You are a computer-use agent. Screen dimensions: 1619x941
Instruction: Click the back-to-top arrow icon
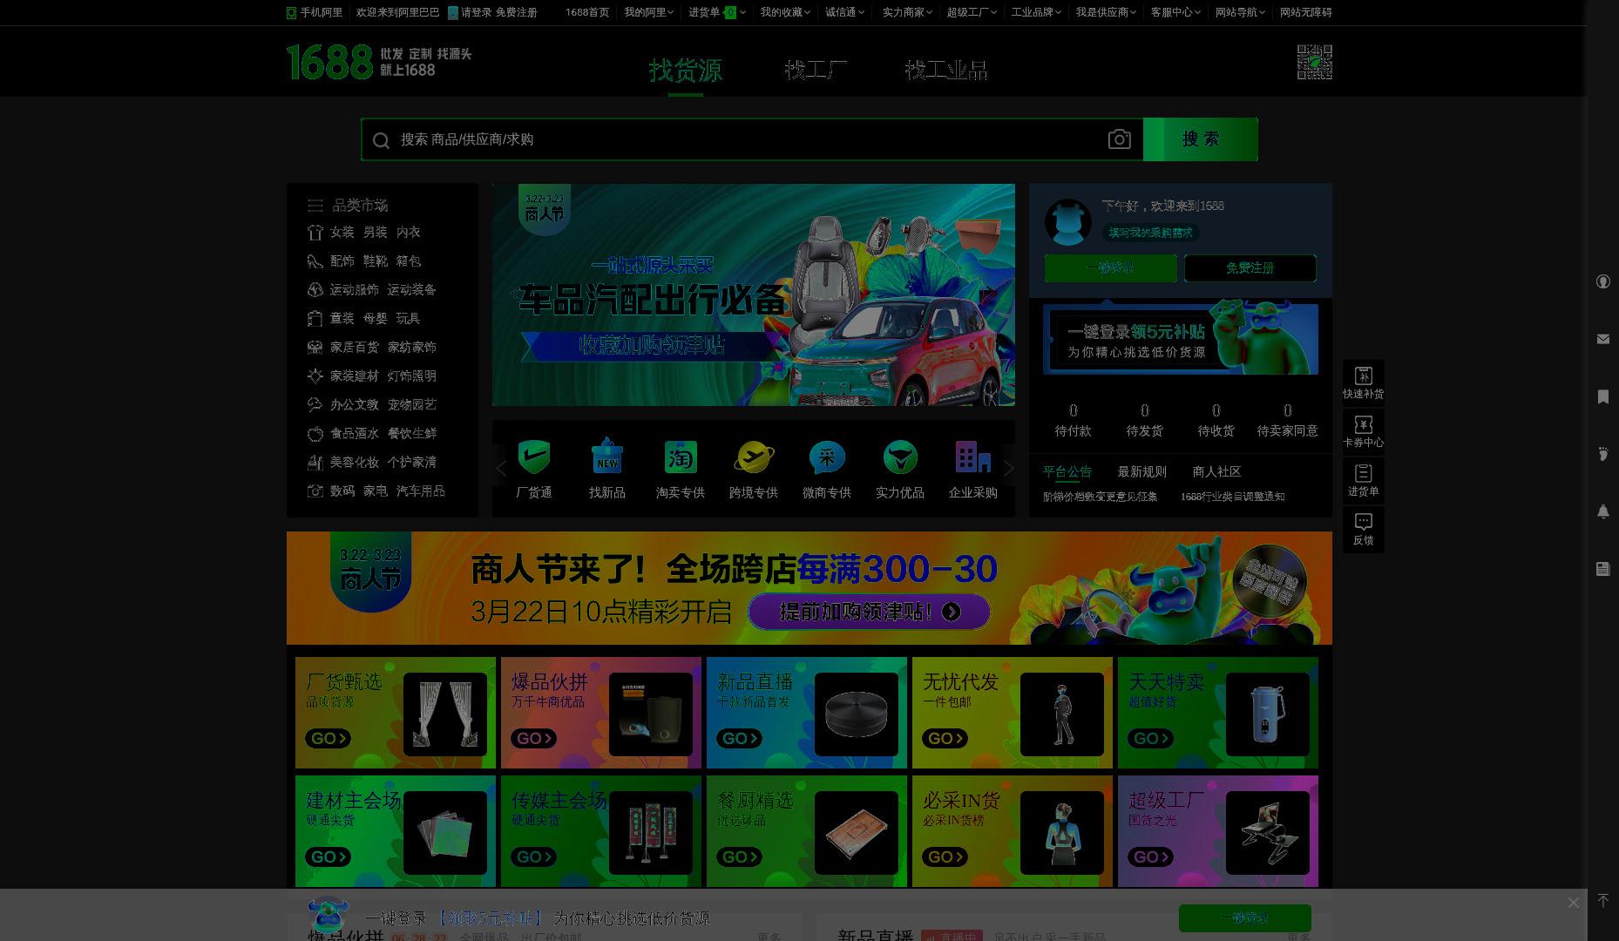tap(1602, 901)
